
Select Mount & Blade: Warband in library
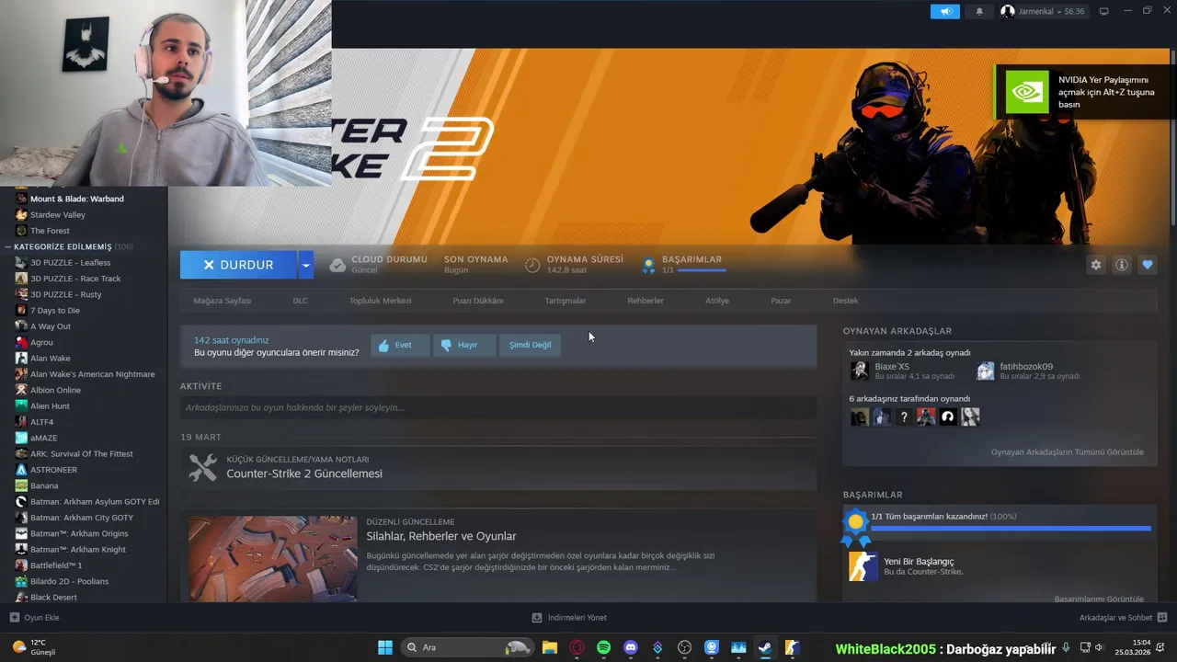pyautogui.click(x=76, y=199)
